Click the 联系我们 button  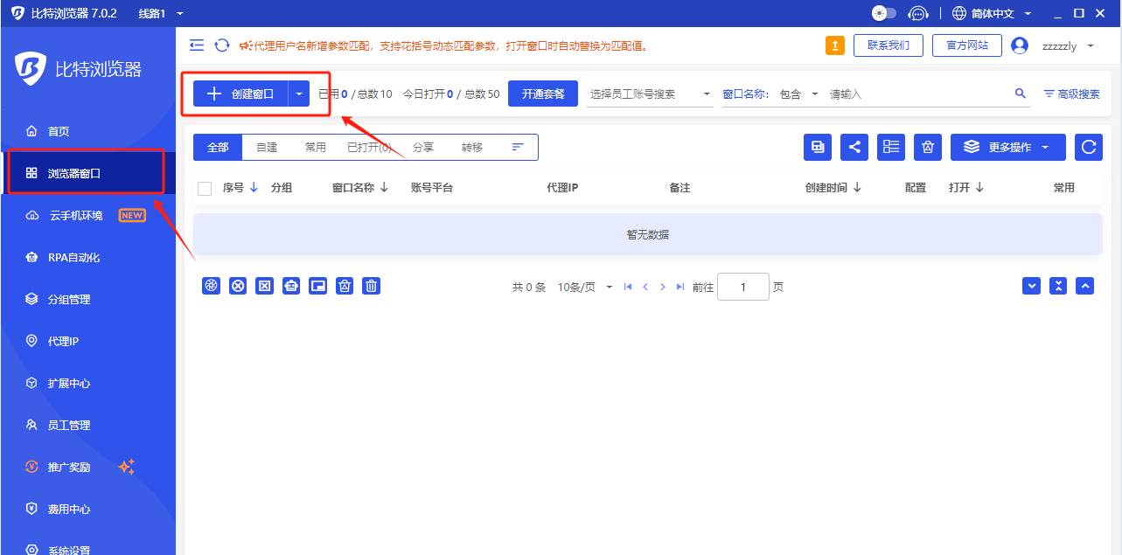(x=889, y=45)
